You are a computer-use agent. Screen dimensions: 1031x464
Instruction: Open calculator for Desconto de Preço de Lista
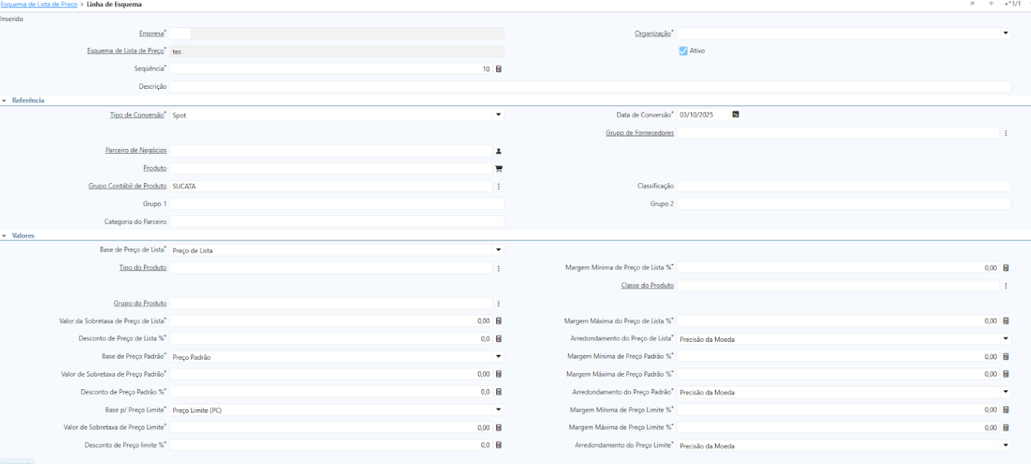[x=498, y=339]
